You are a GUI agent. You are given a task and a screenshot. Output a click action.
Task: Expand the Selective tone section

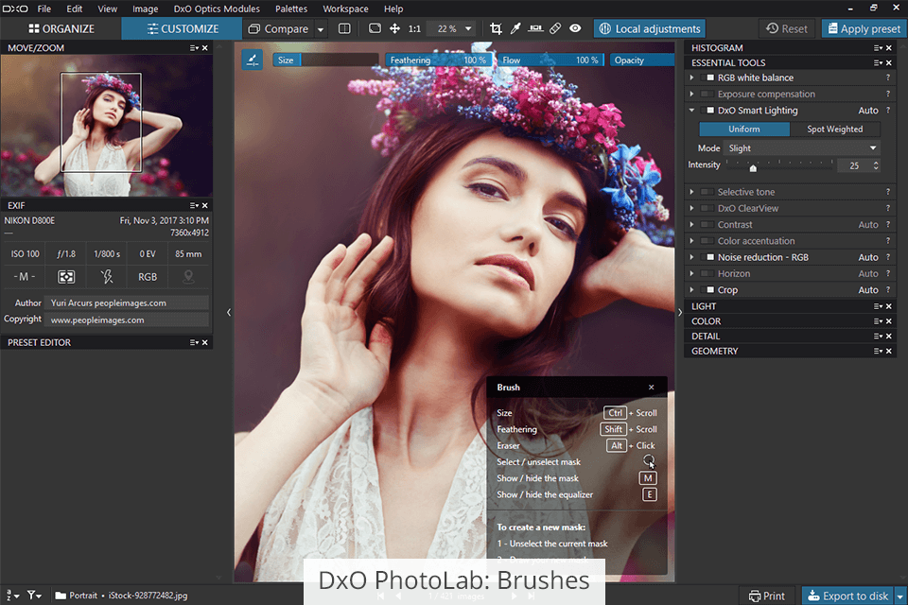pos(691,192)
